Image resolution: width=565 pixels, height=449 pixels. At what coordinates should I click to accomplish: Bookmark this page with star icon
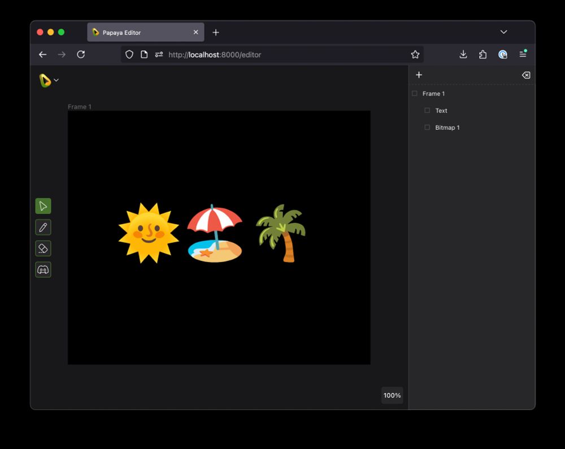[x=415, y=54]
